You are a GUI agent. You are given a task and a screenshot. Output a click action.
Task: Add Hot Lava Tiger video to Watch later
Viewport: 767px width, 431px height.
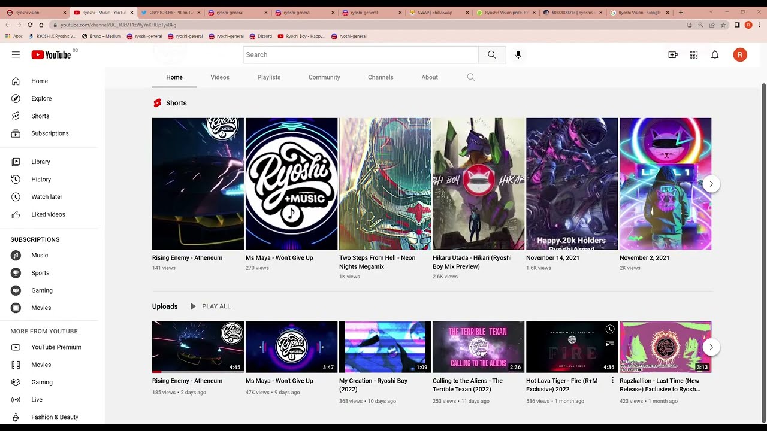pyautogui.click(x=609, y=329)
